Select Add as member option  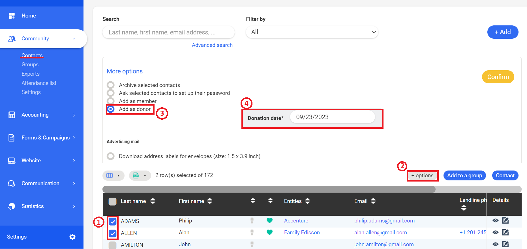pos(111,101)
